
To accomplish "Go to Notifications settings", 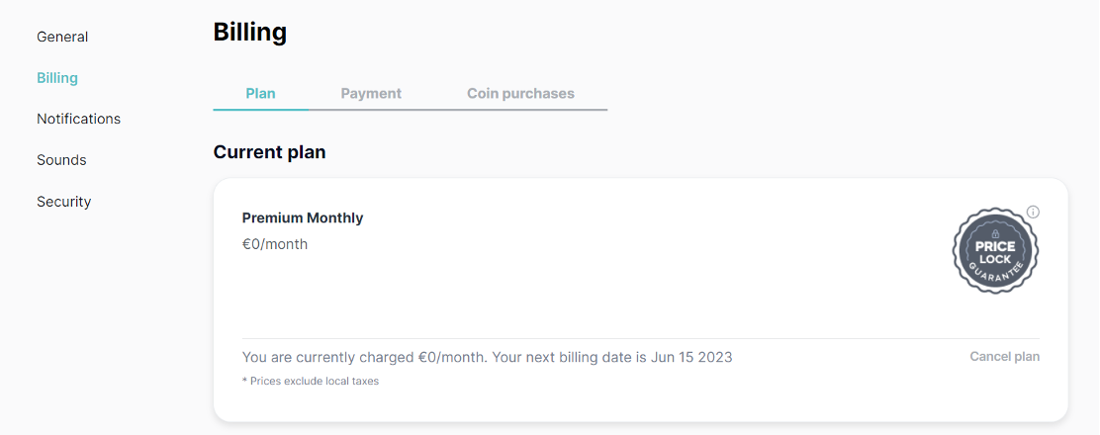I will (x=78, y=119).
